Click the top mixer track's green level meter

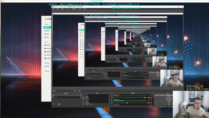tap(133, 96)
